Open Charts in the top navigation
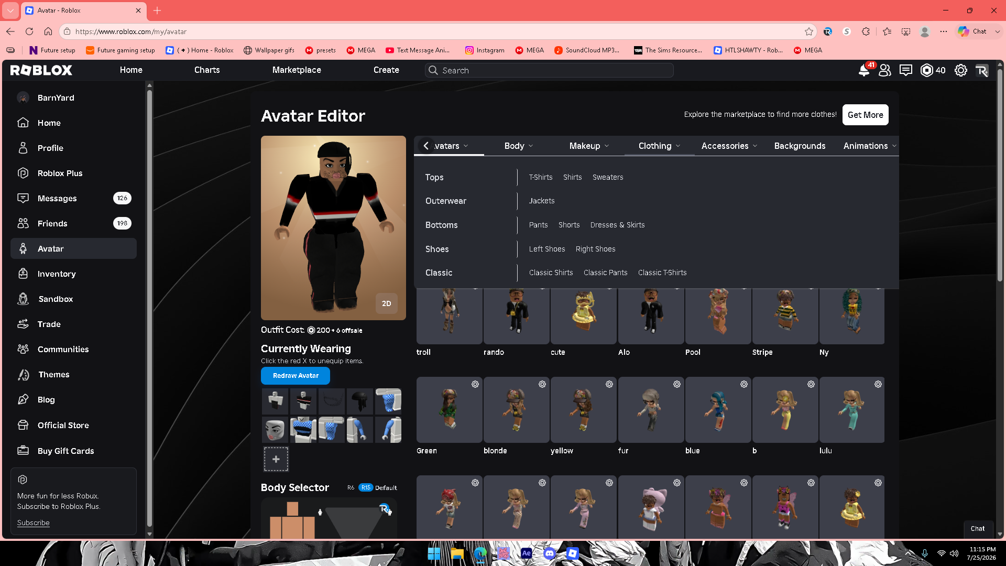The height and width of the screenshot is (566, 1006). click(207, 70)
